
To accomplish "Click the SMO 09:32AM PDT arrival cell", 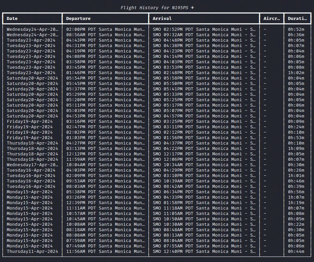I will click(204, 35).
